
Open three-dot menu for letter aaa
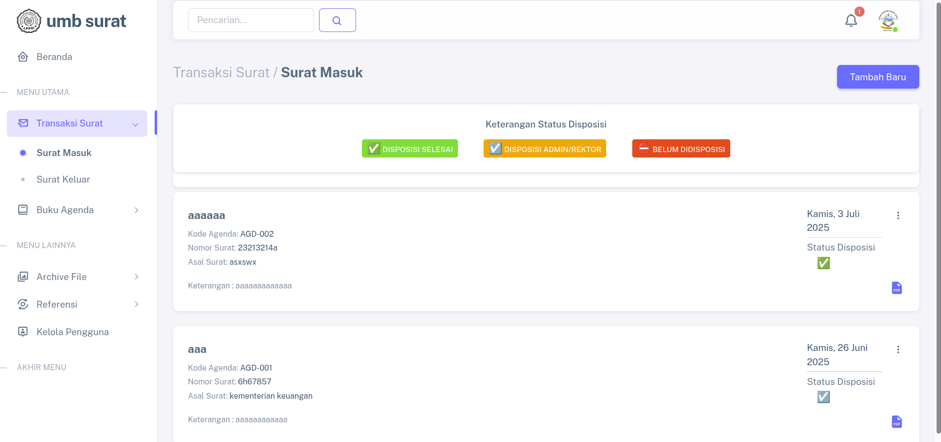coord(898,349)
